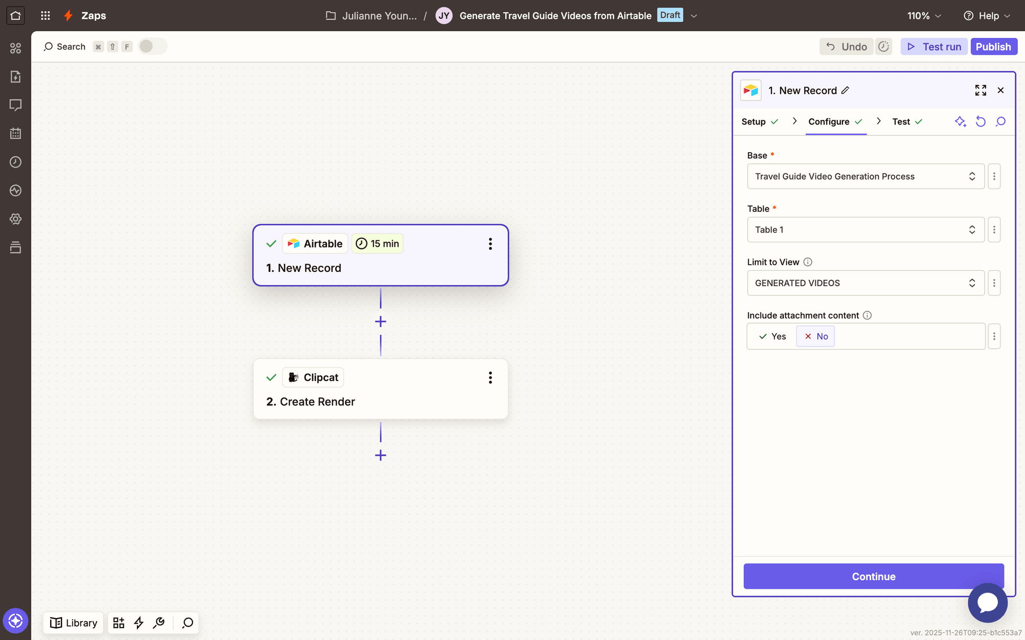Click the Publish button
1025x640 pixels.
(x=994, y=47)
